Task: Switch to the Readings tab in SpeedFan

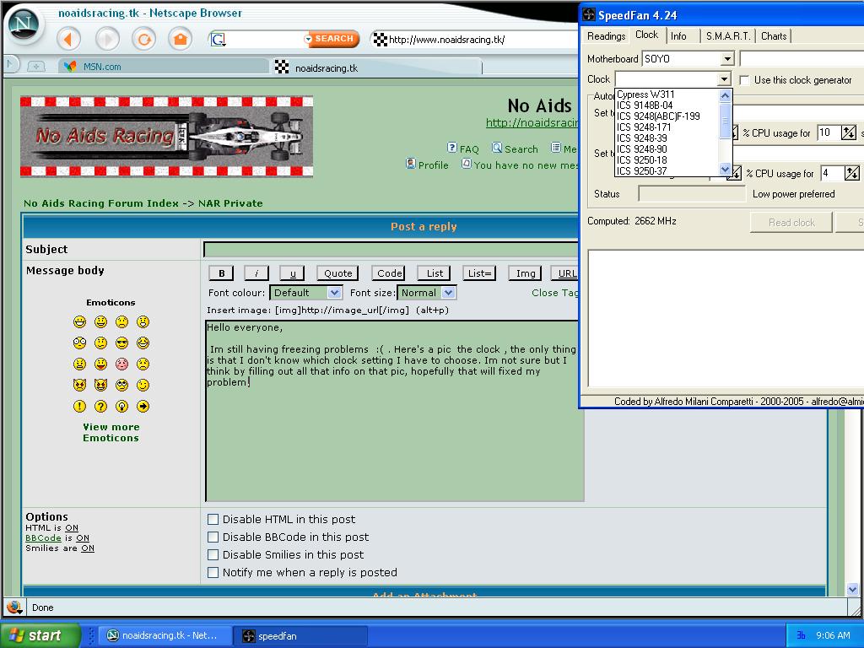Action: coord(606,36)
